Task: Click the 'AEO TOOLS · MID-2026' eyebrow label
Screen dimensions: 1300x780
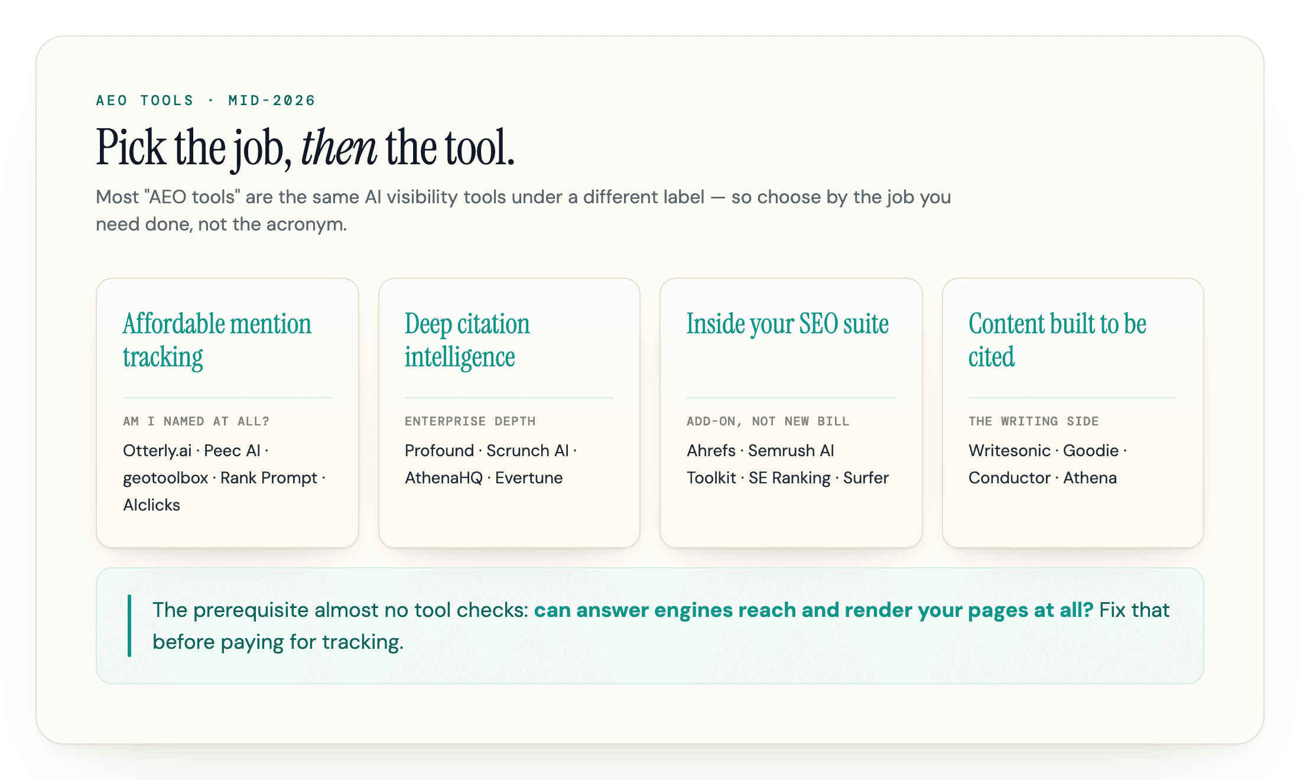Action: tap(206, 100)
